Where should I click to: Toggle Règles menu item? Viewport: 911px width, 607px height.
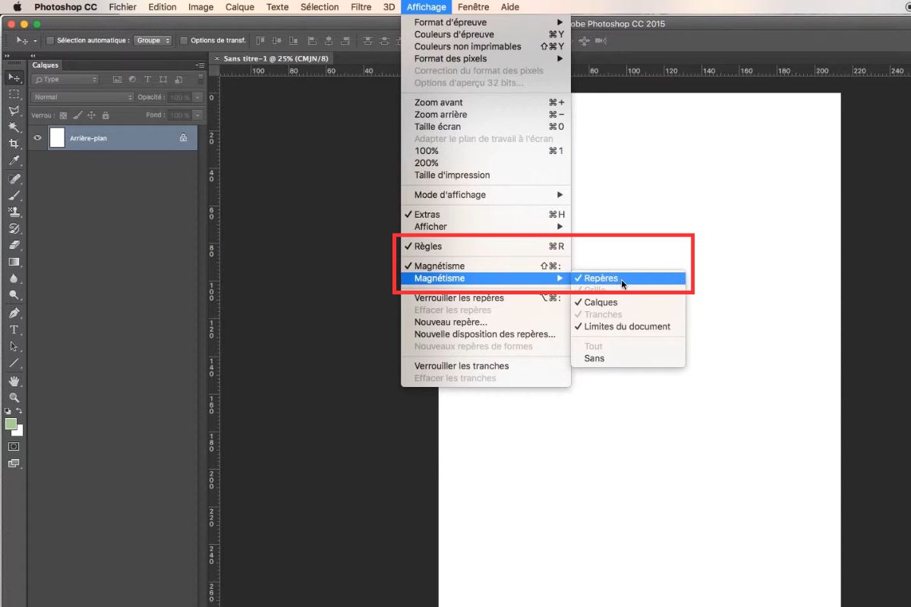[486, 247]
